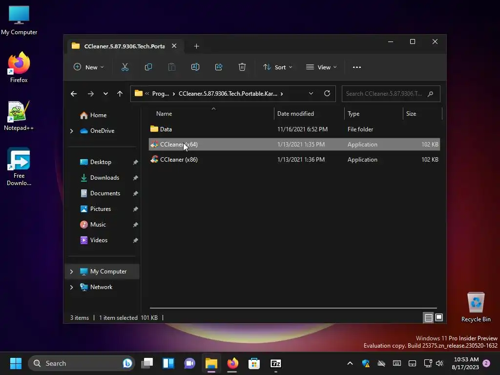Select Free Download Manager desktop icon

pyautogui.click(x=19, y=167)
